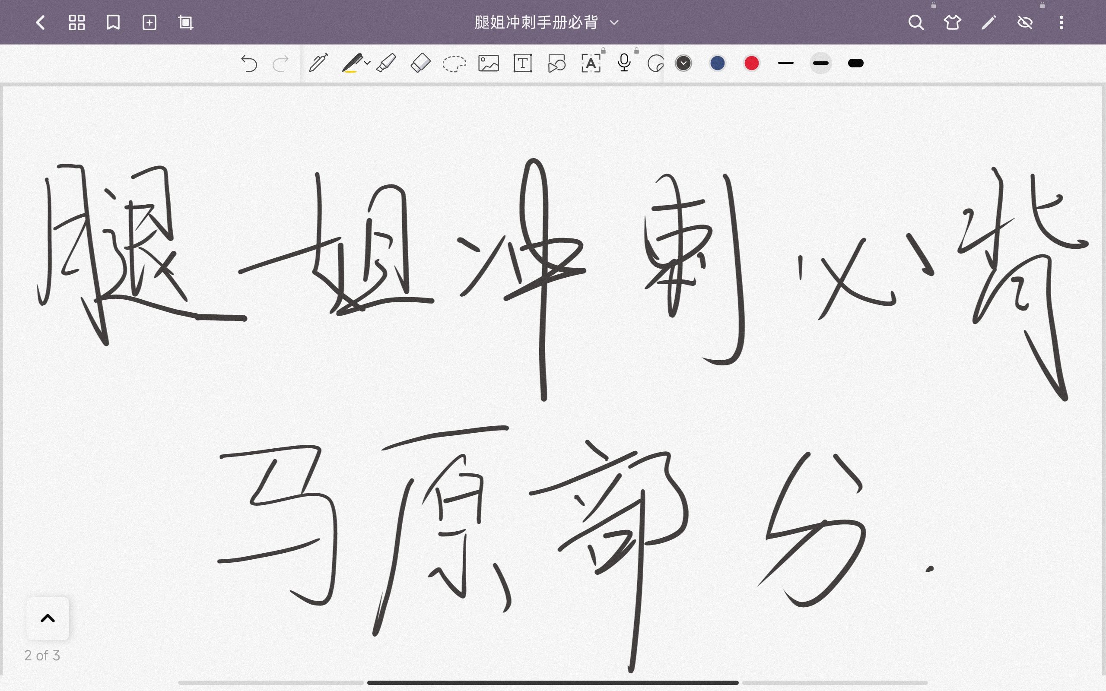1106x691 pixels.
Task: Select the text box tool
Action: point(522,63)
